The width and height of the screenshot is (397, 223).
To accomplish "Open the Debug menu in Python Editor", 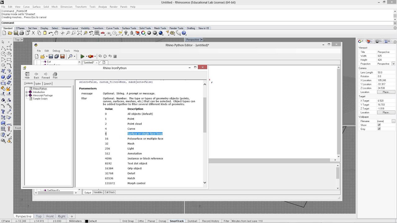I will tap(56, 51).
